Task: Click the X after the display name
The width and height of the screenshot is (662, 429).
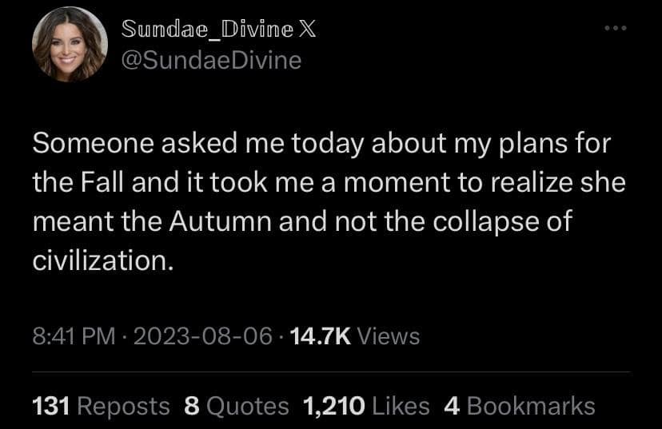Action: pyautogui.click(x=306, y=30)
